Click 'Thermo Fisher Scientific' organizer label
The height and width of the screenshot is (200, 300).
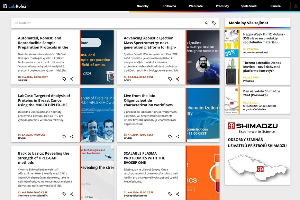pos(33,196)
